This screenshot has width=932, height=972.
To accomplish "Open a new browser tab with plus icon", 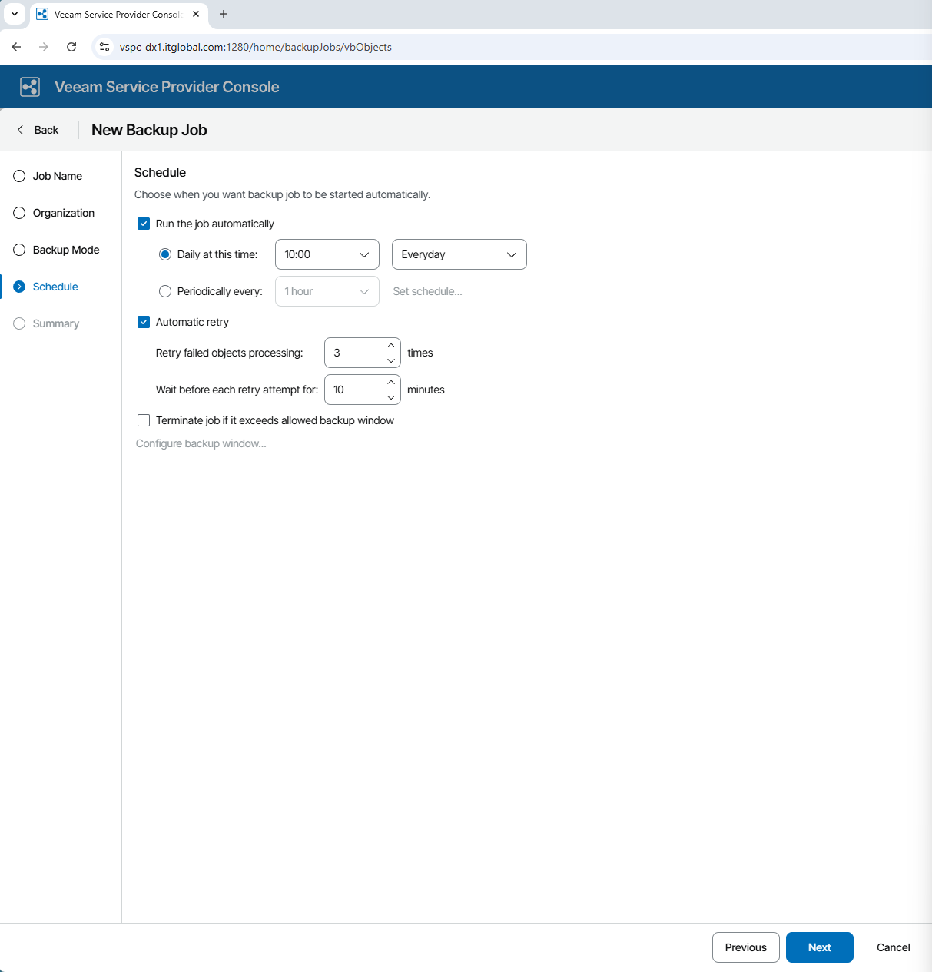I will tap(224, 14).
